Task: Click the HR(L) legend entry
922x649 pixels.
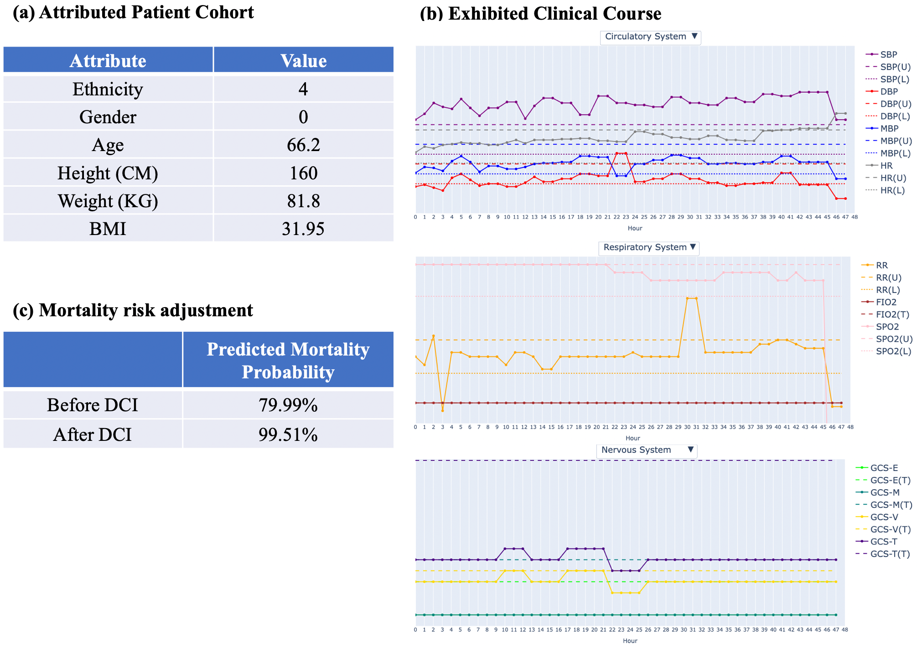Action: click(x=892, y=191)
